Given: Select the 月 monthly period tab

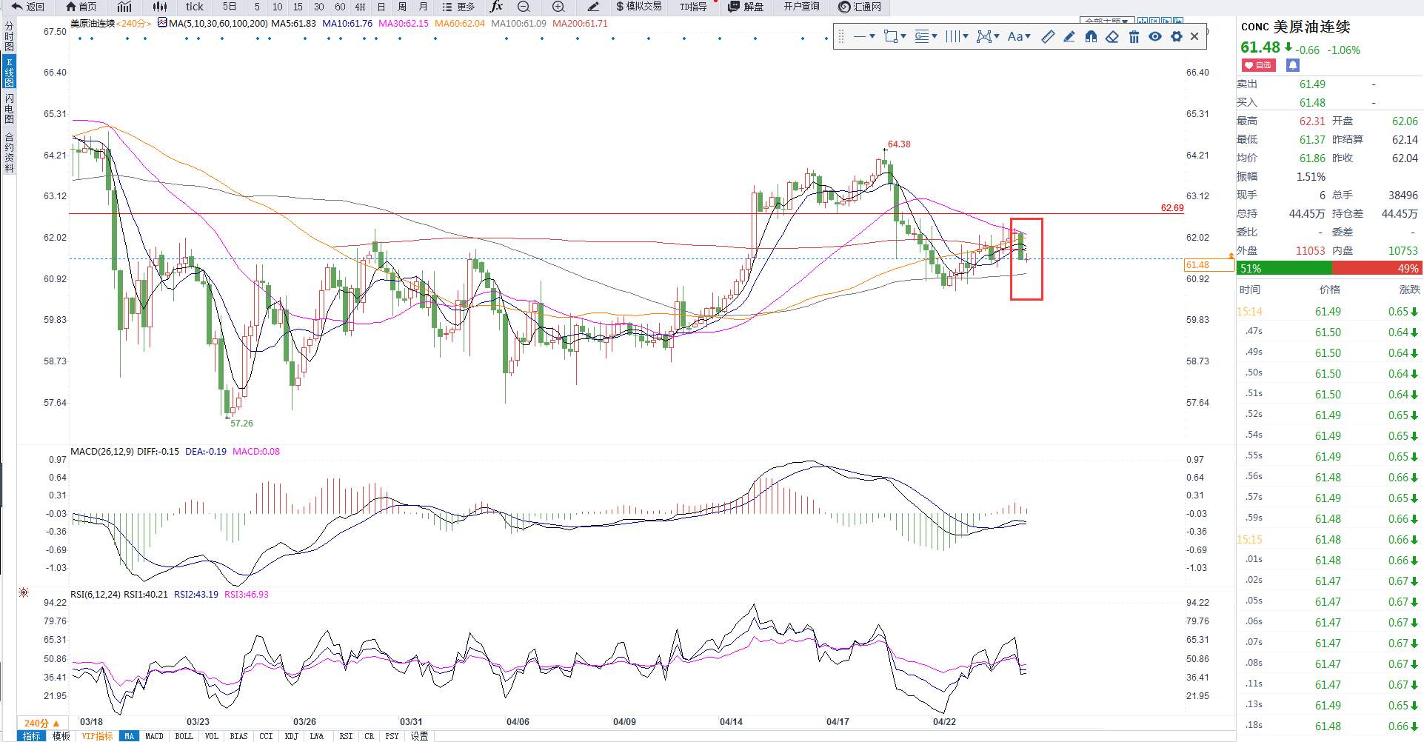Looking at the screenshot, I should (423, 7).
